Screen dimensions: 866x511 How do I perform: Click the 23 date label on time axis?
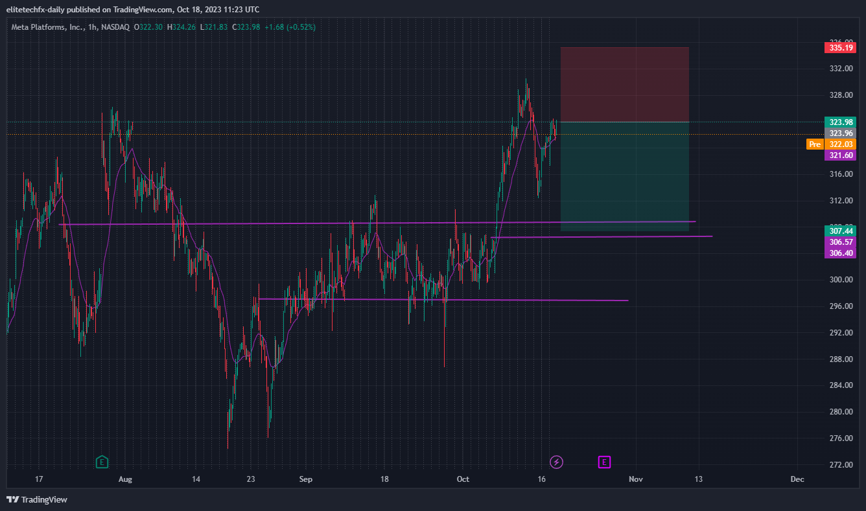tap(252, 479)
